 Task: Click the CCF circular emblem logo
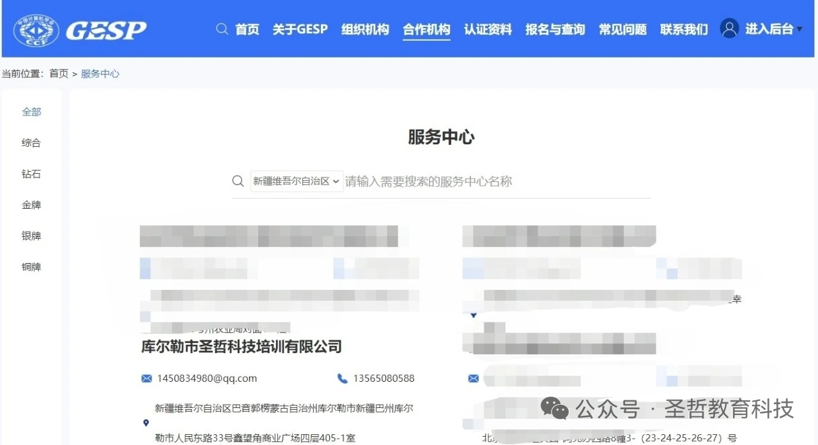36,29
